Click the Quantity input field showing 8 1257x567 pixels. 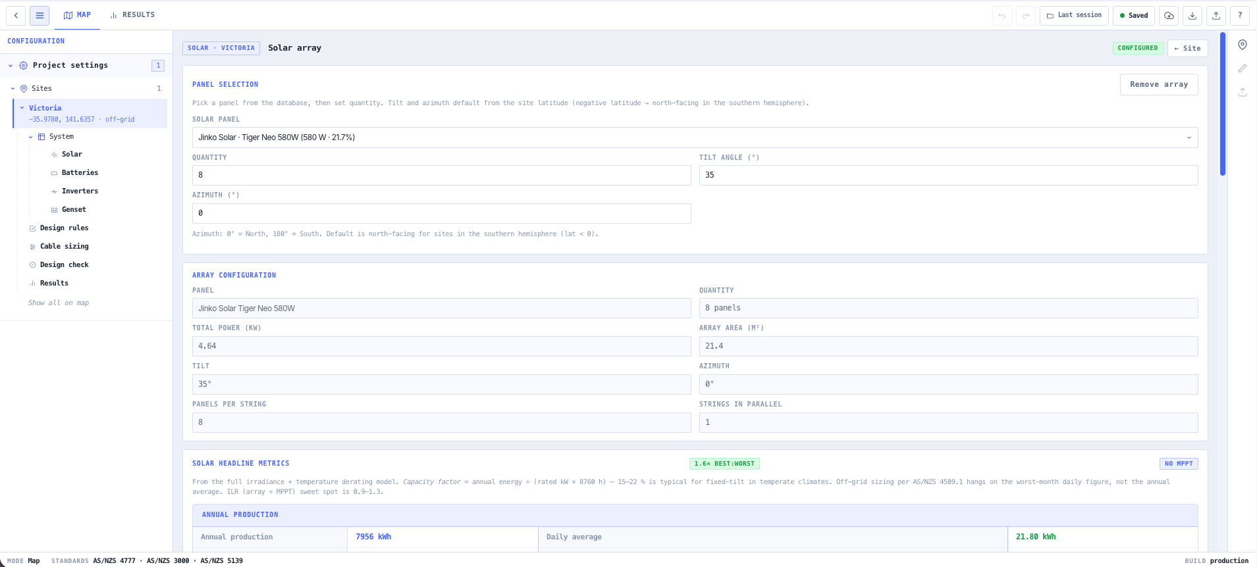441,175
